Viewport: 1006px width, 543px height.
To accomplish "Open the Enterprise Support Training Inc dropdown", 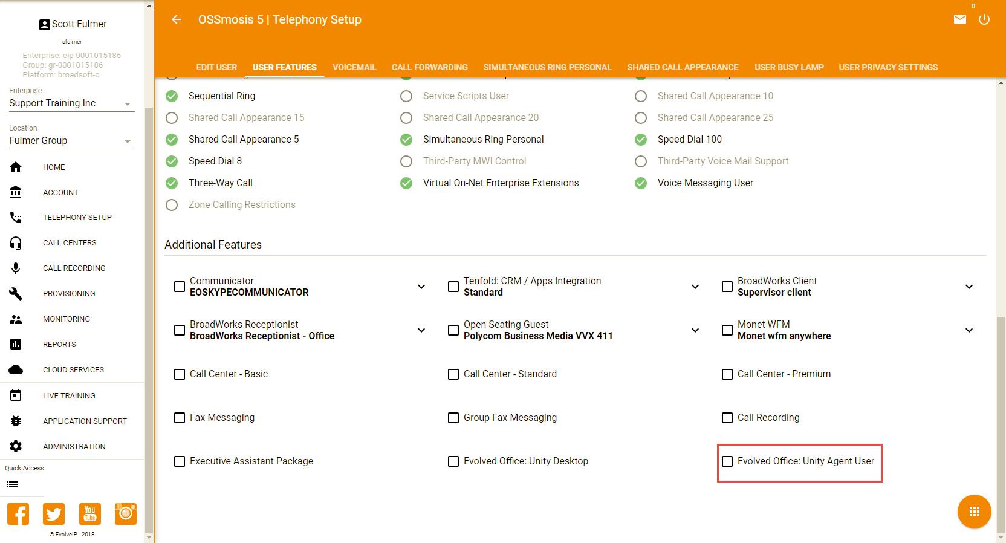I will point(71,103).
